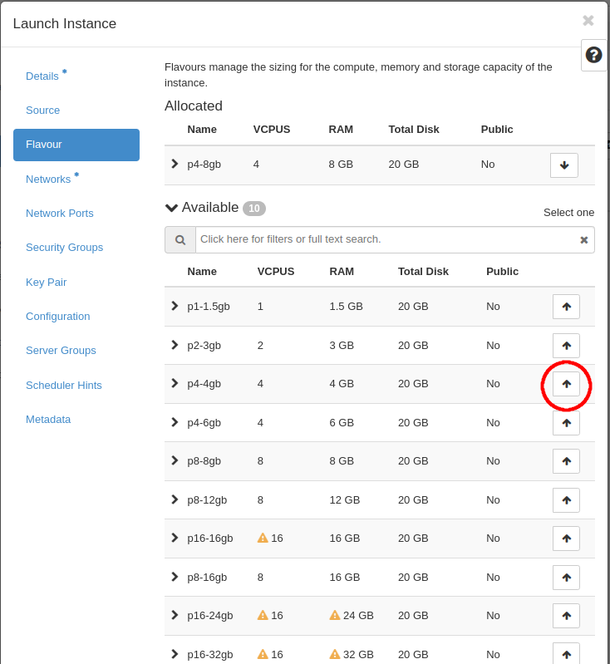Expand p16-32gb row details

175,654
